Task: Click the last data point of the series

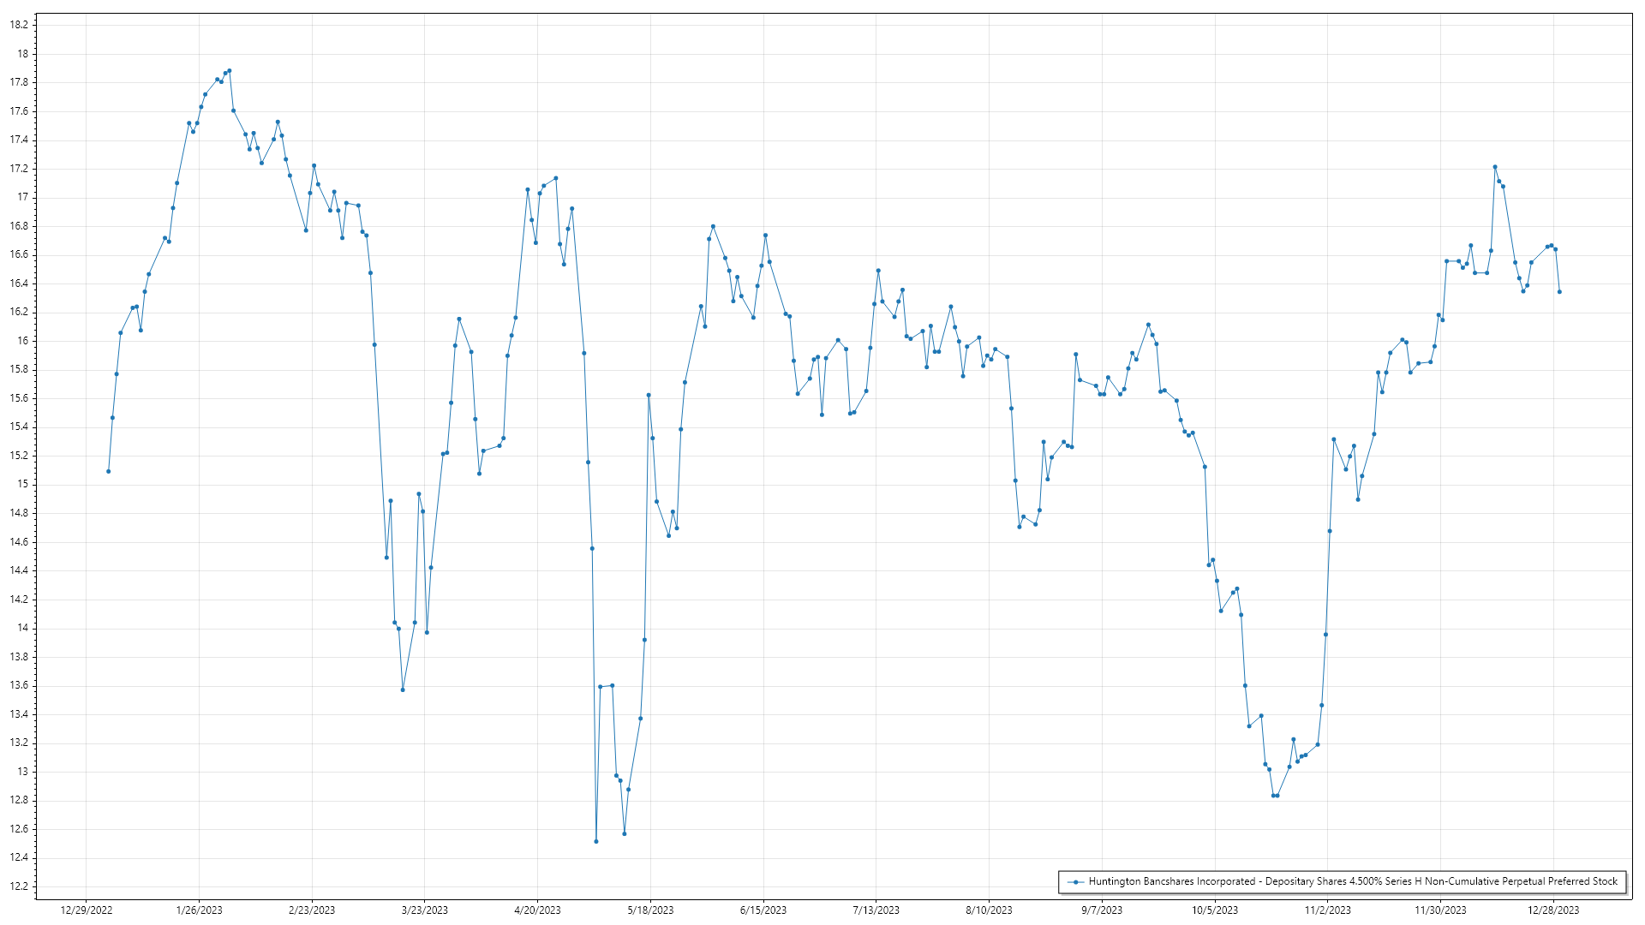Action: click(x=1559, y=292)
